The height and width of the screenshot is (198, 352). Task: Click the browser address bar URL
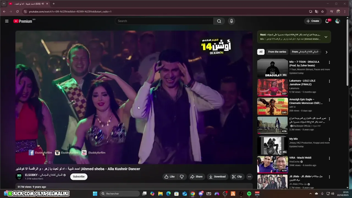(x=70, y=12)
